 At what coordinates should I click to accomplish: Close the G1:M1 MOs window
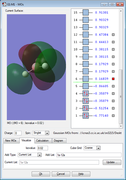[x=120, y=5]
